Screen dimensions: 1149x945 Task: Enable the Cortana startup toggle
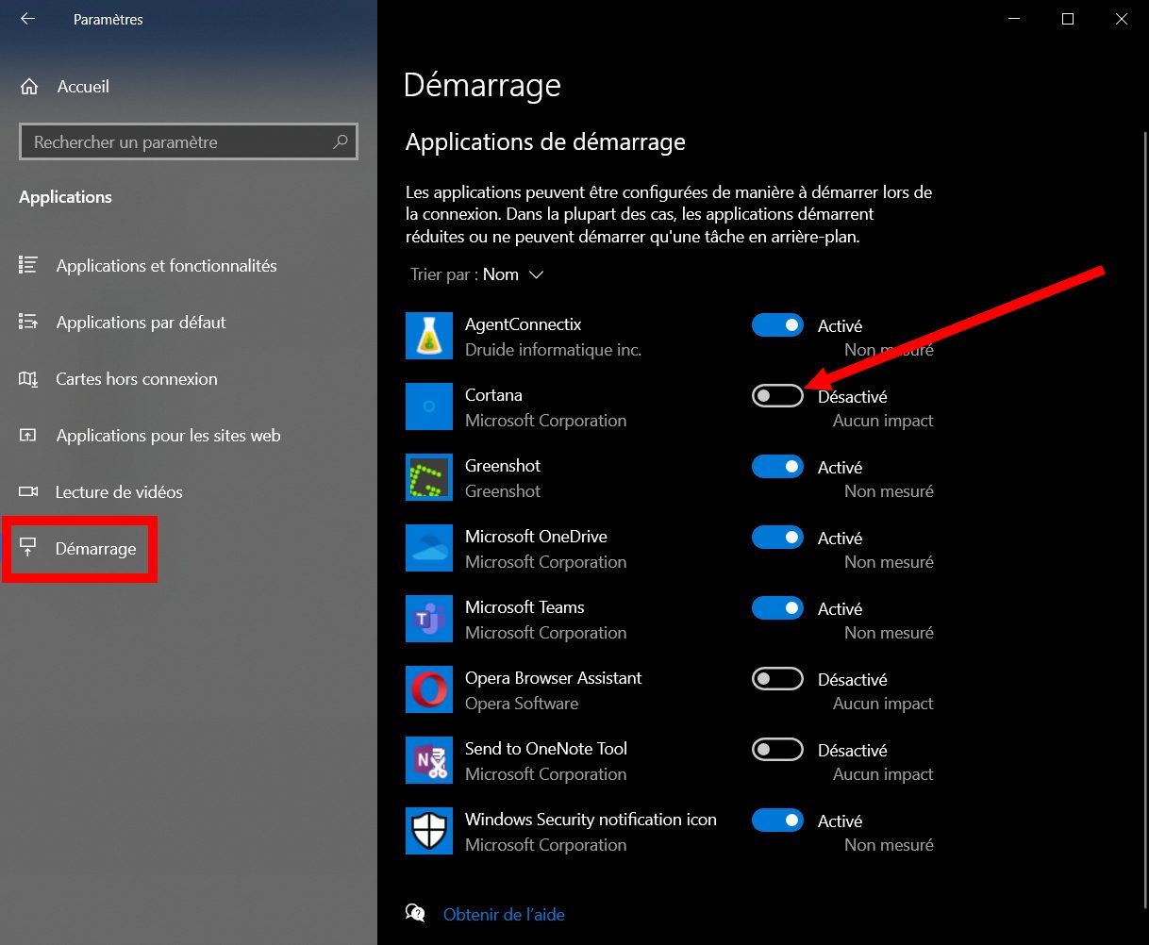point(777,396)
